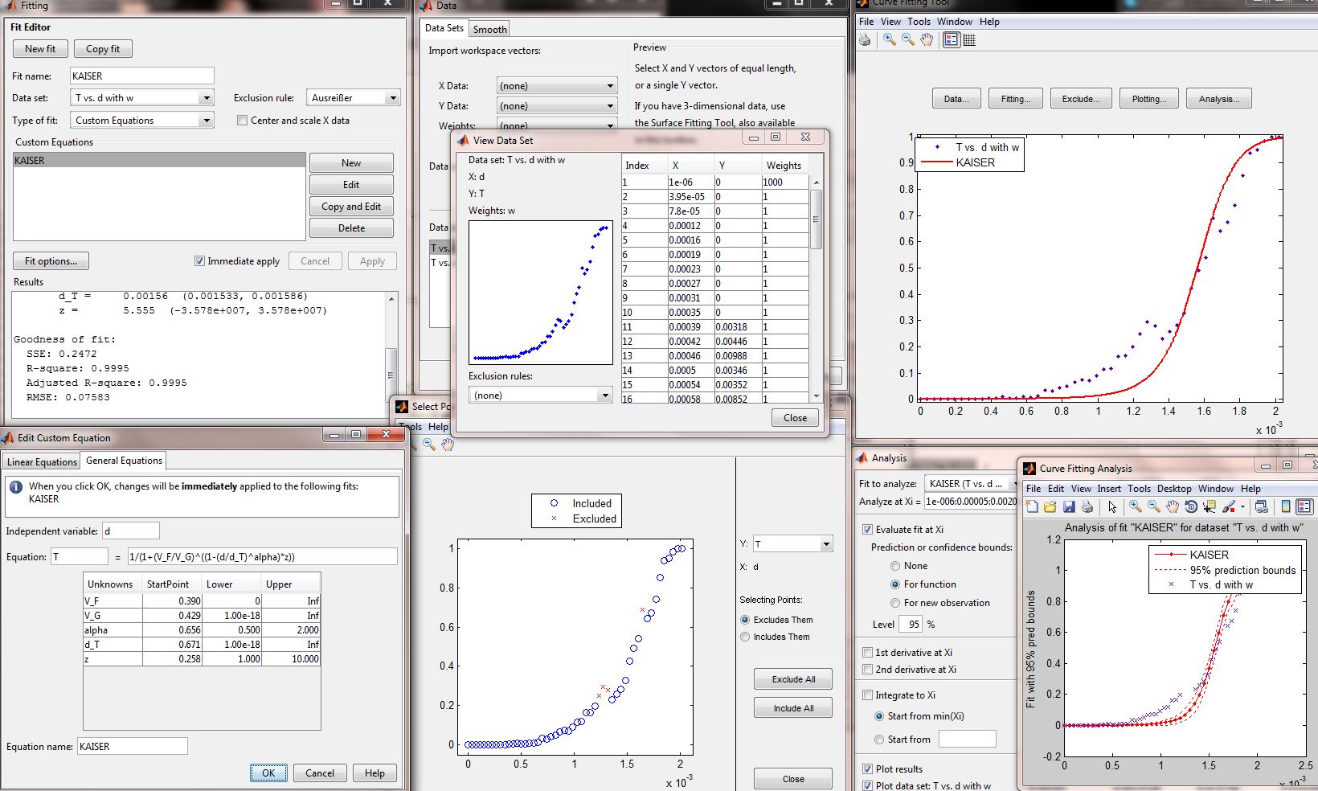1318x791 pixels.
Task: Enable Center and scale X data checkbox
Action: click(x=242, y=121)
